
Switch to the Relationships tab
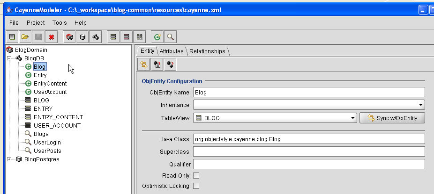tap(208, 51)
